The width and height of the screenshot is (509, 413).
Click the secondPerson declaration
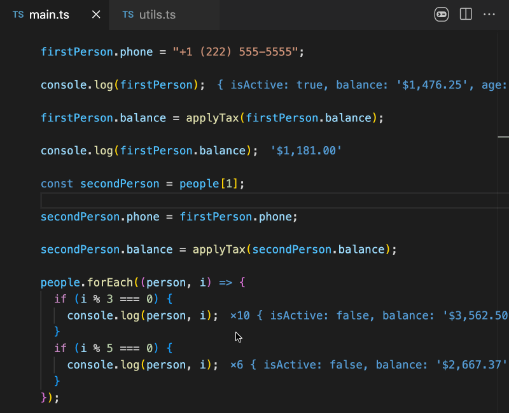click(x=120, y=183)
